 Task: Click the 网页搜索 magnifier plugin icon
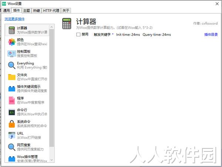click(x=12, y=147)
